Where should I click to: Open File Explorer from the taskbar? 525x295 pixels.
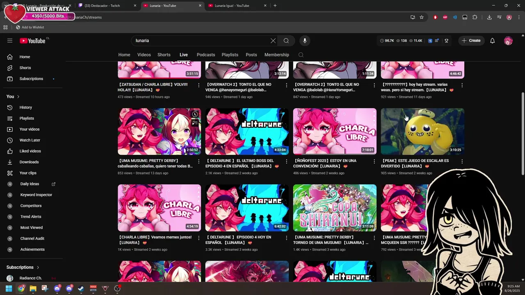33,288
